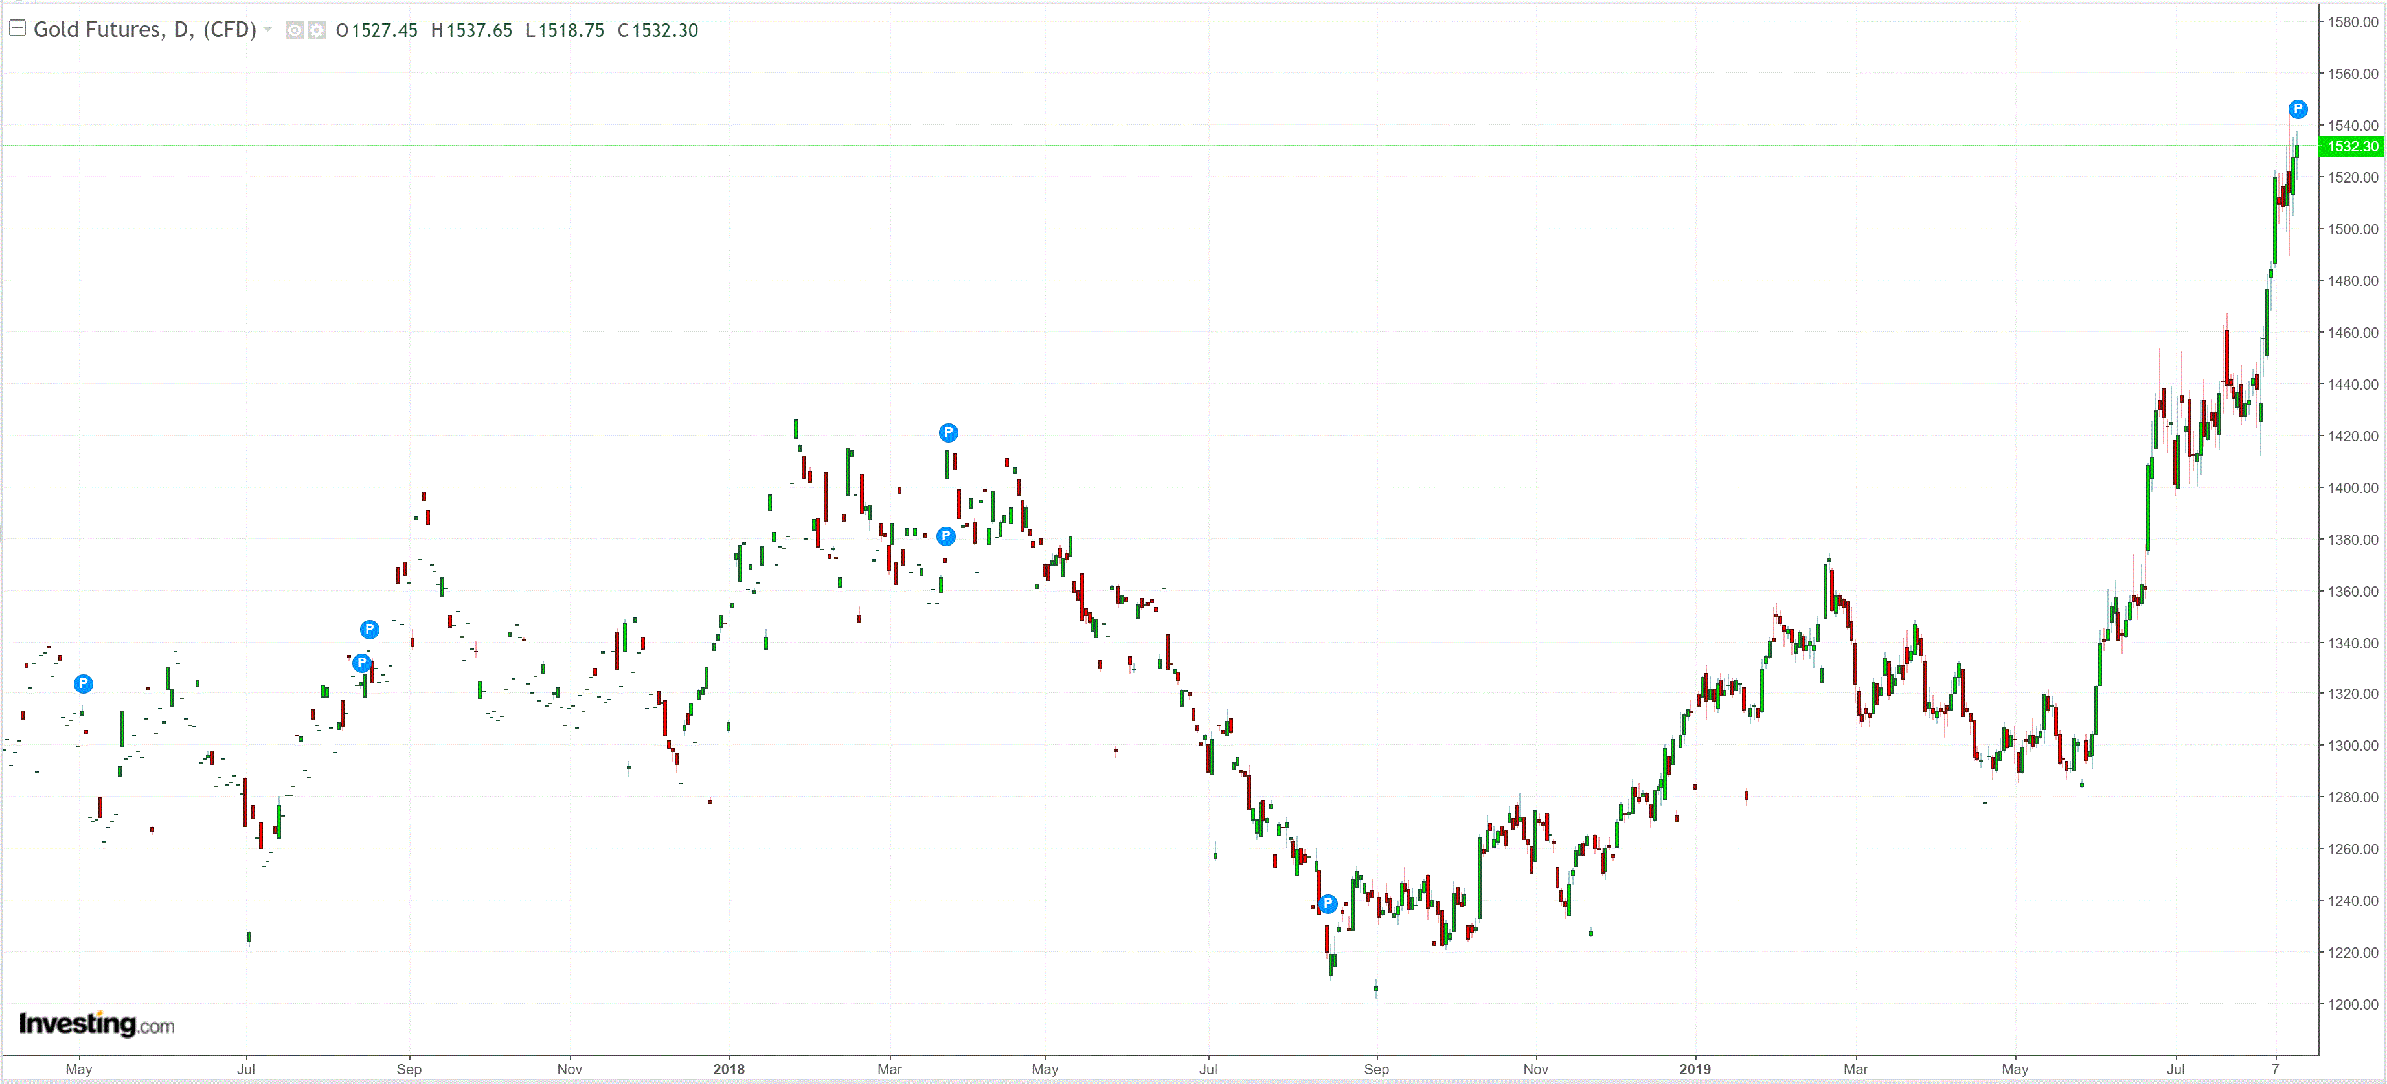Click the upper P marker after Mar 2018

[948, 432]
